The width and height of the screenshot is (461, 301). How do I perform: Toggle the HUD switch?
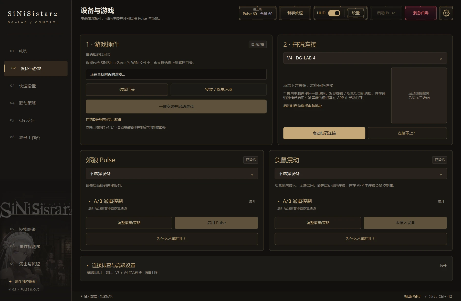334,13
